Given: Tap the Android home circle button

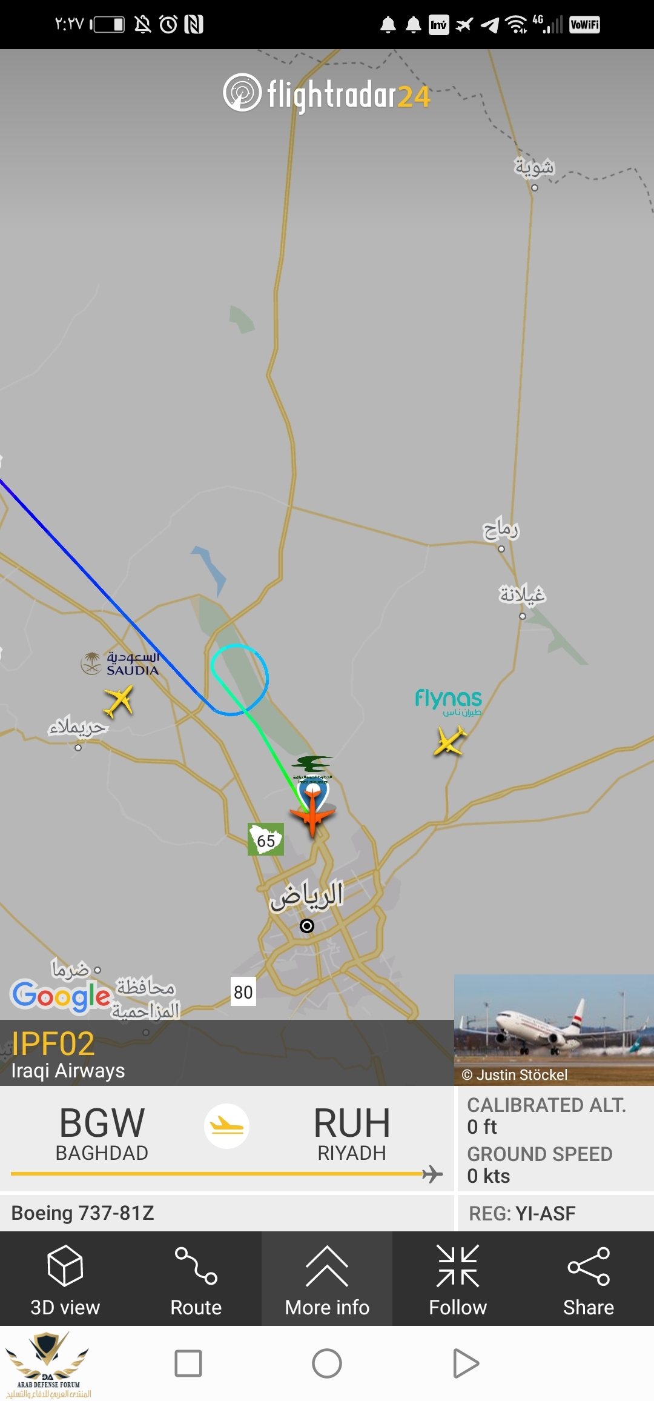Looking at the screenshot, I should [x=327, y=1363].
